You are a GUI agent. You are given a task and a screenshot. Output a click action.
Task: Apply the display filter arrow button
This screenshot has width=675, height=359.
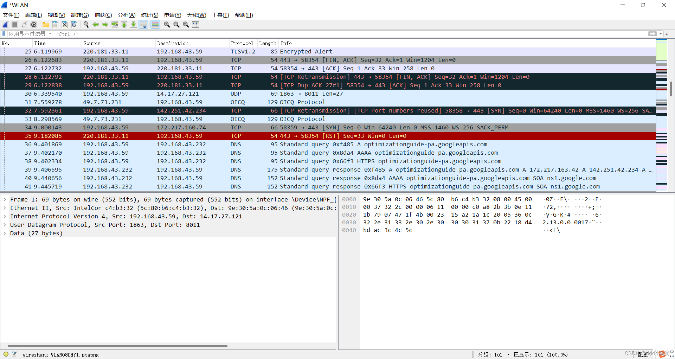(652, 34)
